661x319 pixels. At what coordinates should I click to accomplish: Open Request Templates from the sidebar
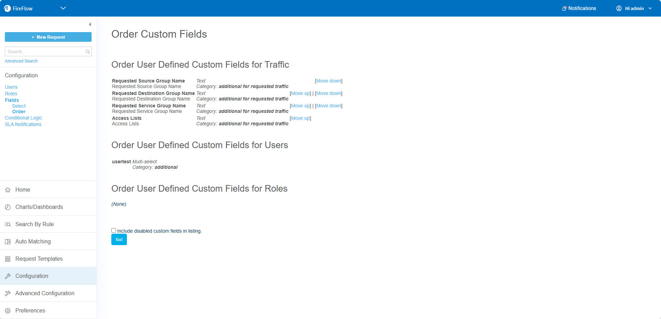coord(39,259)
